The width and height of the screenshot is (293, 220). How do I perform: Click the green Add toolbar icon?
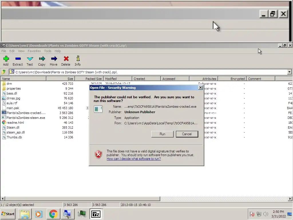click(x=6, y=59)
